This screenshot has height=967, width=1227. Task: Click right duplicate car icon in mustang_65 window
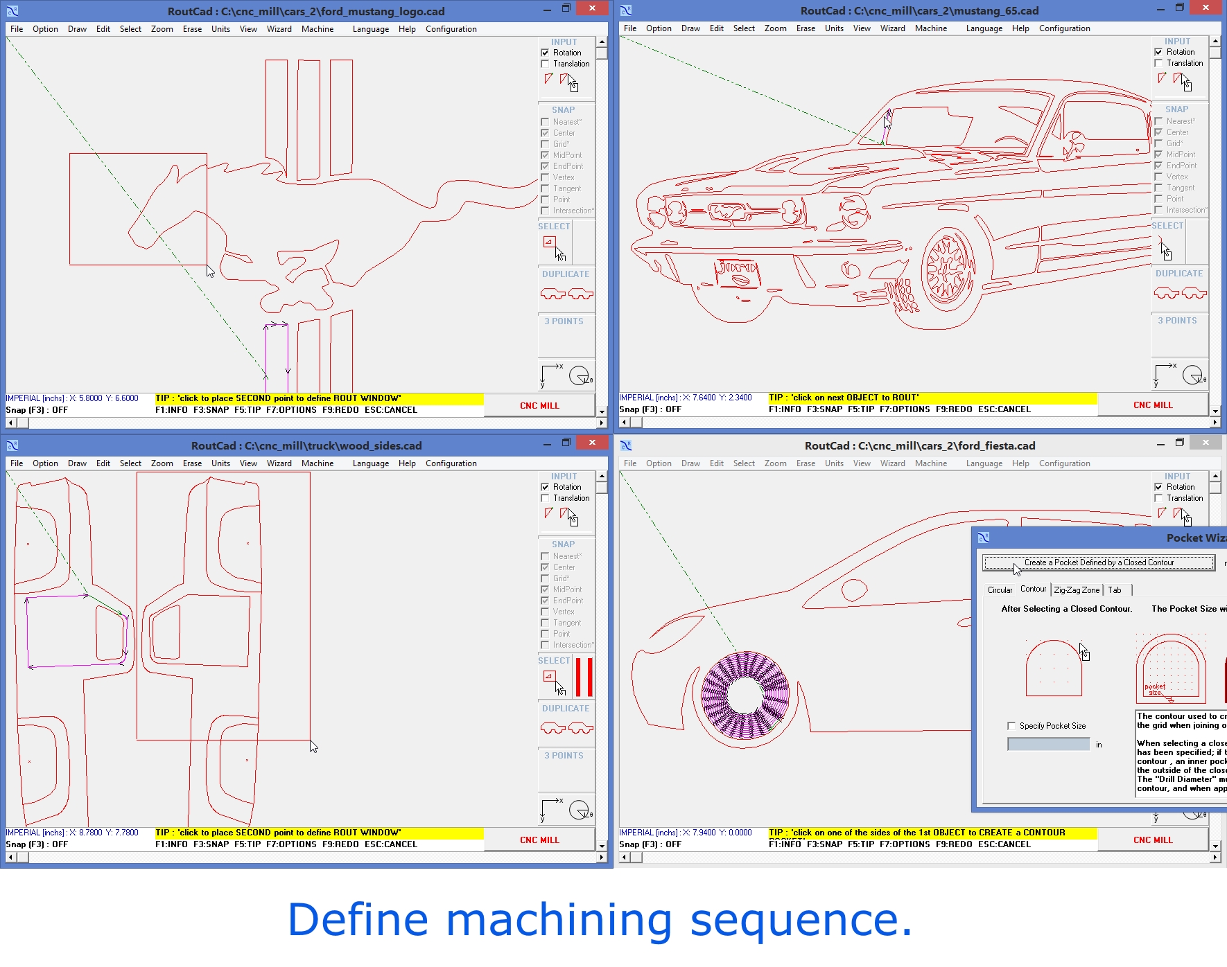click(x=1194, y=293)
